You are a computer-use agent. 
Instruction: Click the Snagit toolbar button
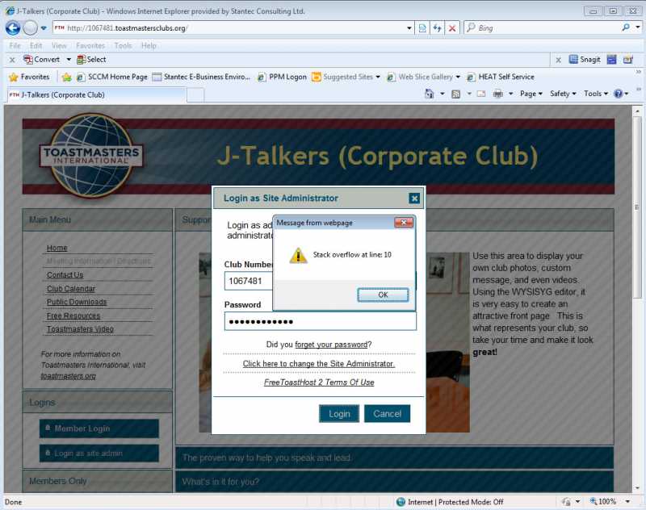(585, 60)
